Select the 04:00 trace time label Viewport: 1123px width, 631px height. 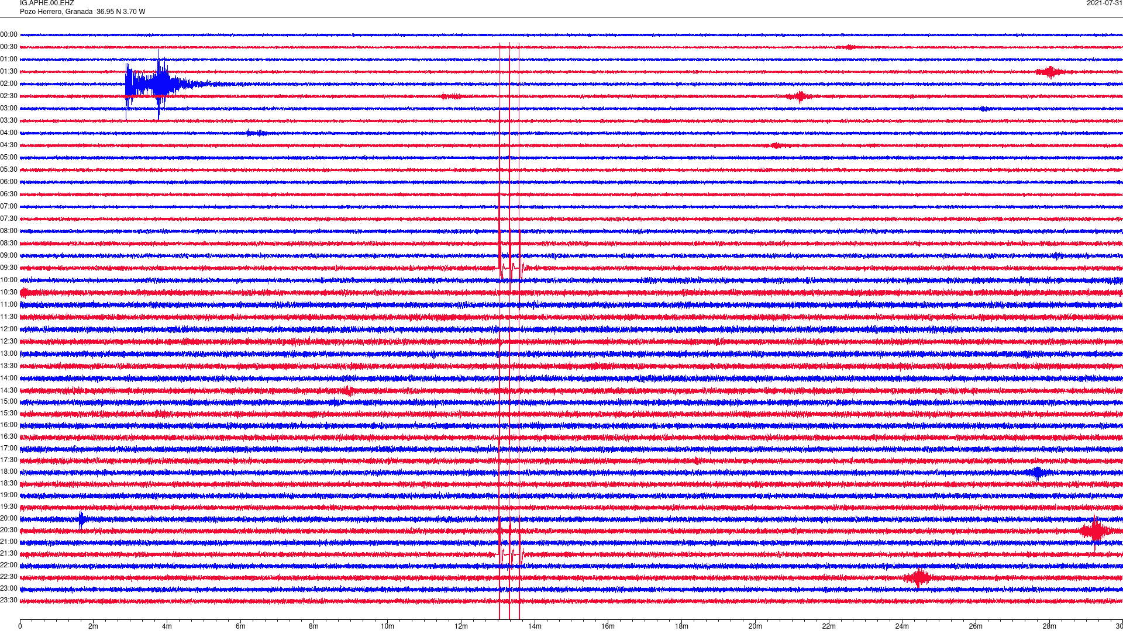9,133
